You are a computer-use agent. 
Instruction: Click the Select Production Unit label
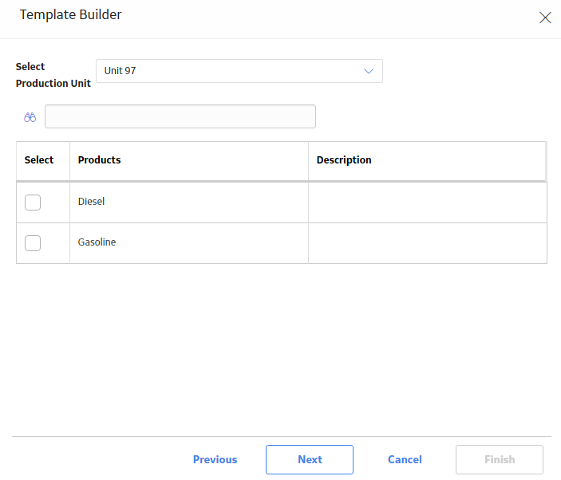click(53, 75)
